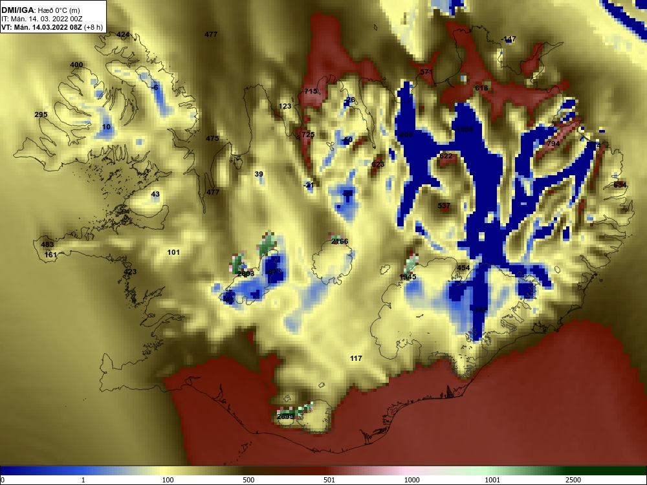Image resolution: width=647 pixels, height=485 pixels.
Task: Click the 2603 map value label
Action: tap(246, 274)
